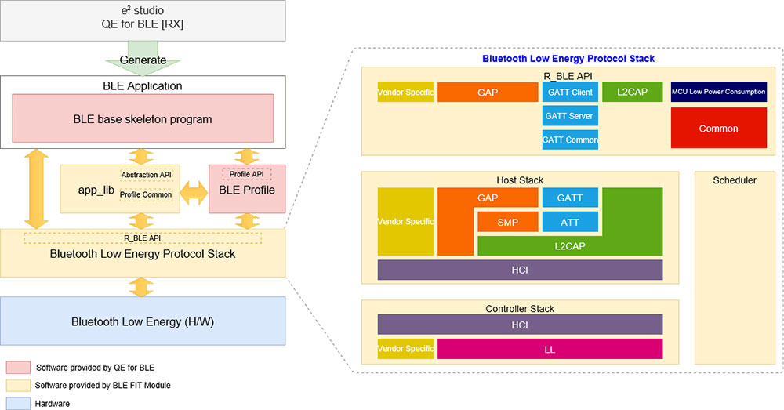The image size is (784, 410).
Task: Click the Scheduler panel
Action: [735, 267]
